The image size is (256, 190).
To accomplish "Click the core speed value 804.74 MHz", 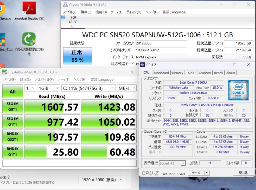I will point(177,137).
